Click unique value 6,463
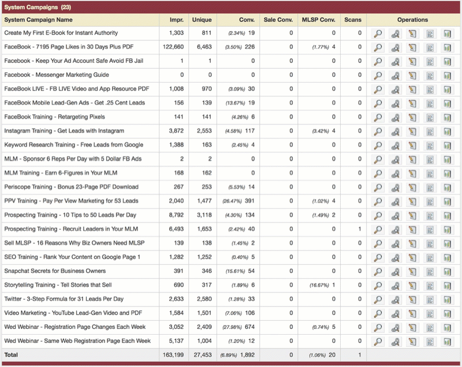Screen dimensions: 462x367 (x=204, y=47)
